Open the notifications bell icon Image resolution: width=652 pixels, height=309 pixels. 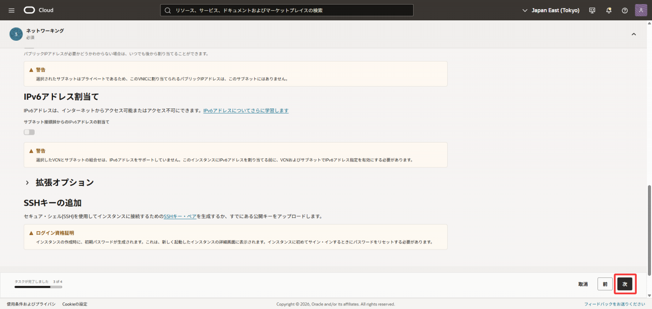pyautogui.click(x=609, y=10)
